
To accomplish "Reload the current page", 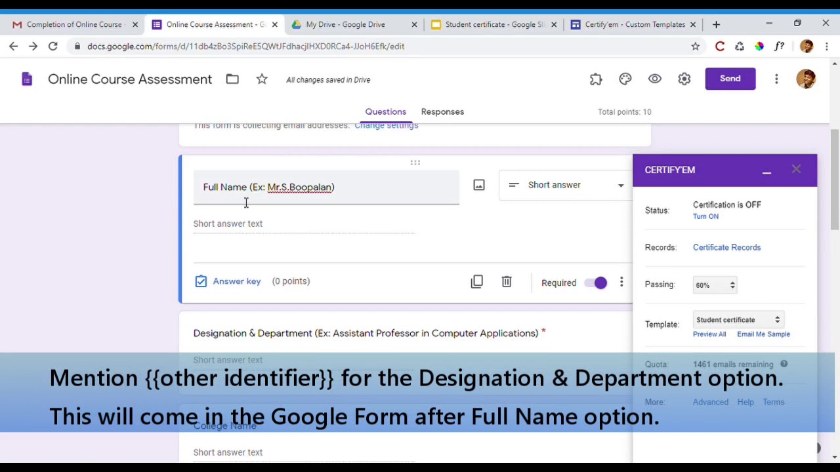I will (52, 47).
